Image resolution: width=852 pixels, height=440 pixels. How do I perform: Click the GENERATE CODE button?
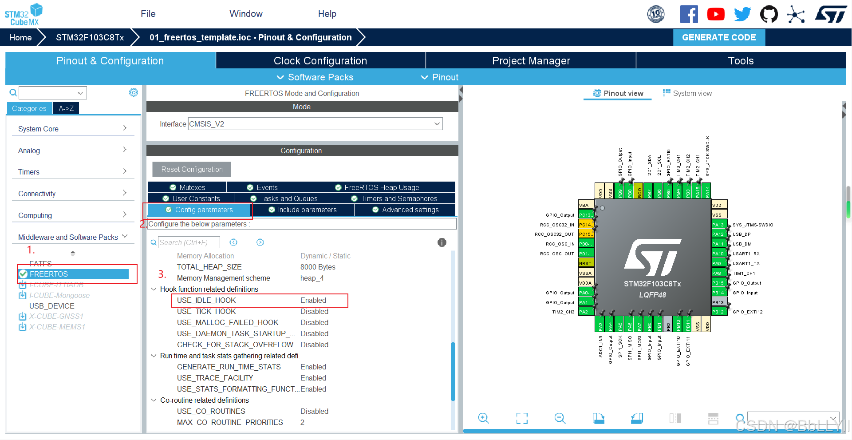719,37
